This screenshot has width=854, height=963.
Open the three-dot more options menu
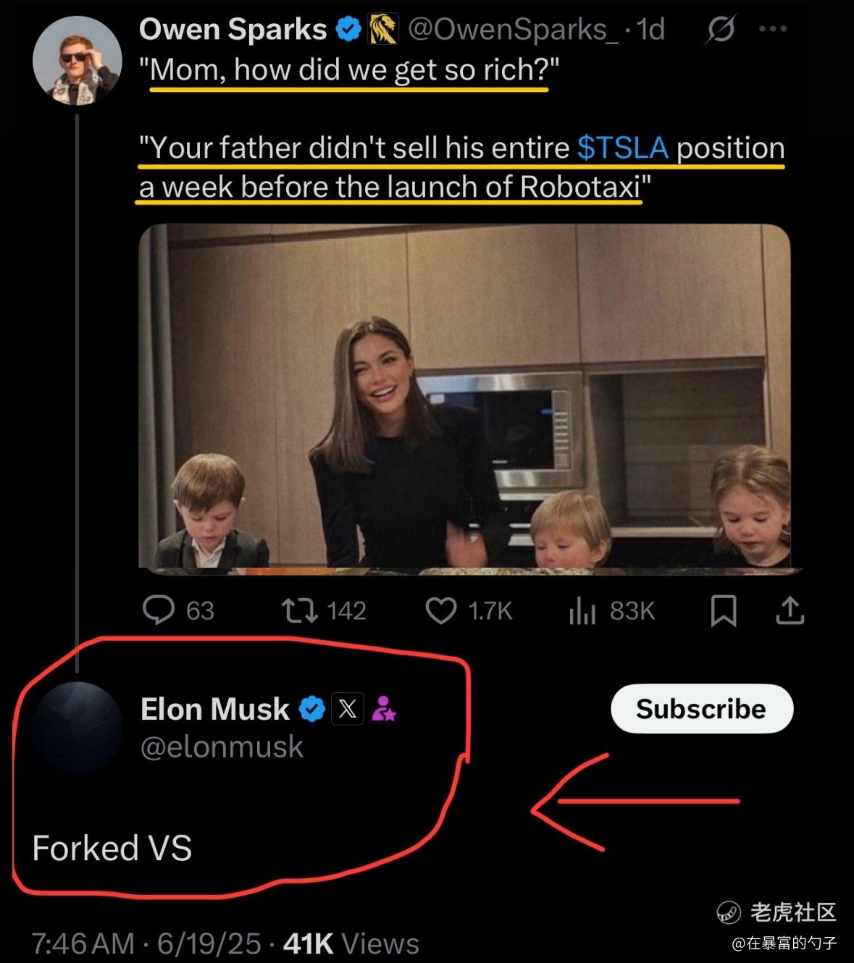tap(773, 30)
